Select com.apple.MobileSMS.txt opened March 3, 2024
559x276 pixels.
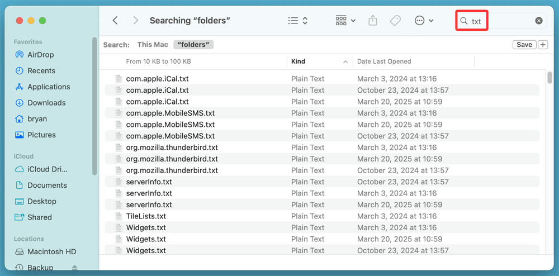[322, 113]
